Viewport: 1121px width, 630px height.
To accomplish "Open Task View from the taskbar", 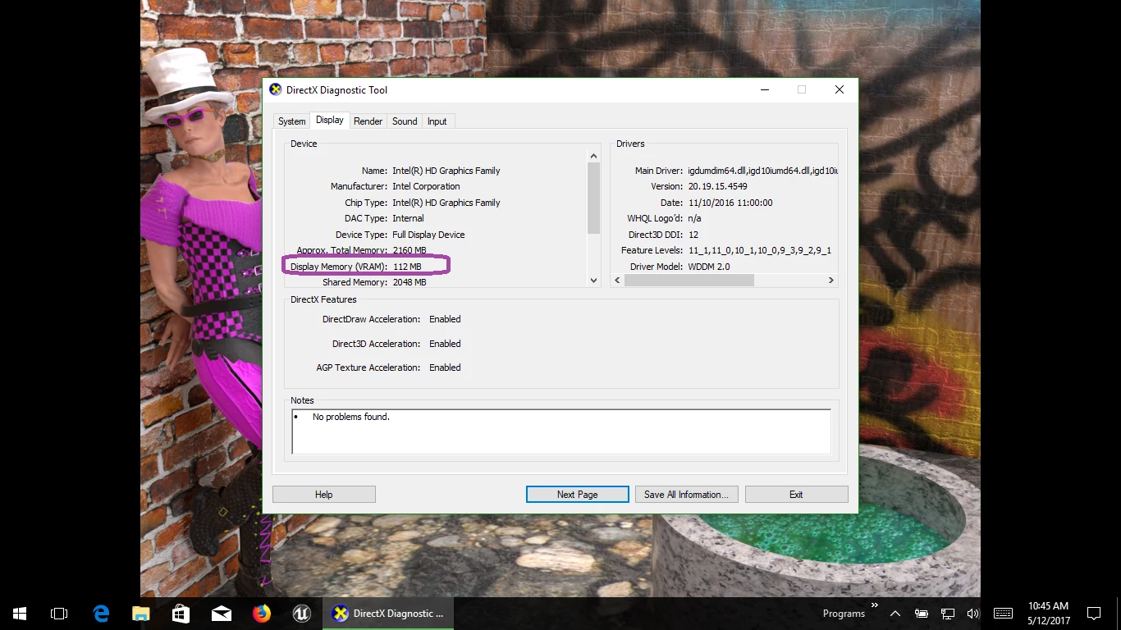I will (59, 614).
